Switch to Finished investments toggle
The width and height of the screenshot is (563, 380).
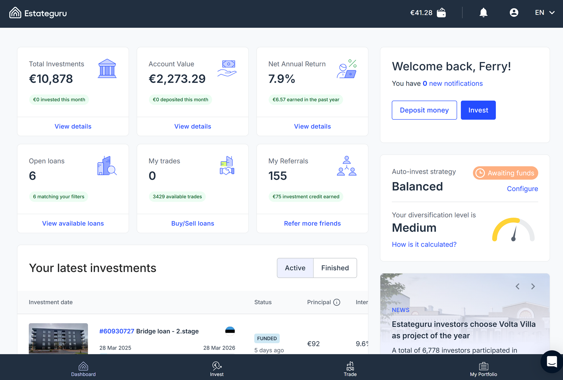click(335, 268)
